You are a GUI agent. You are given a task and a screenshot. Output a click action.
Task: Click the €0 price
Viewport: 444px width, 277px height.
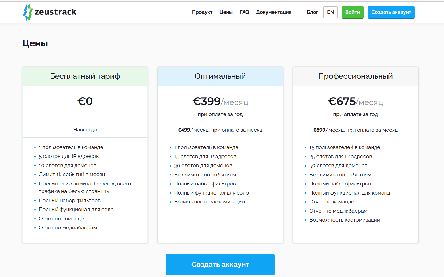coord(85,101)
